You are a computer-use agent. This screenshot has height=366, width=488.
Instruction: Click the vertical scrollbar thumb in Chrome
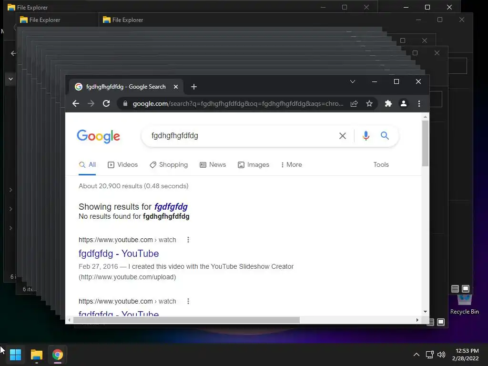click(x=425, y=143)
